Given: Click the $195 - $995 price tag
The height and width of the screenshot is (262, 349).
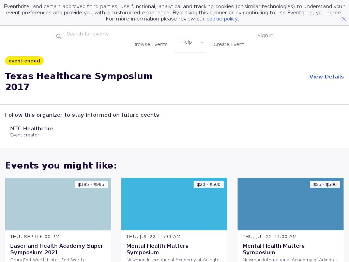Looking at the screenshot, I should pos(91,185).
